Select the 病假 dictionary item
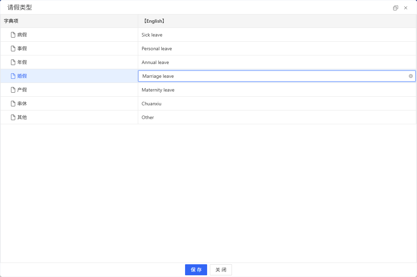The image size is (417, 277). point(22,35)
